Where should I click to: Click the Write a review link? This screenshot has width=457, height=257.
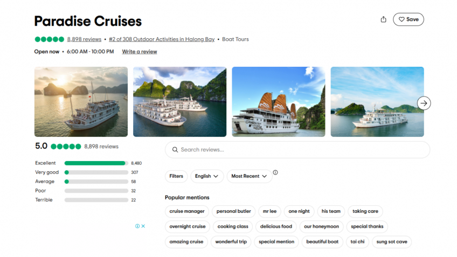pos(140,52)
